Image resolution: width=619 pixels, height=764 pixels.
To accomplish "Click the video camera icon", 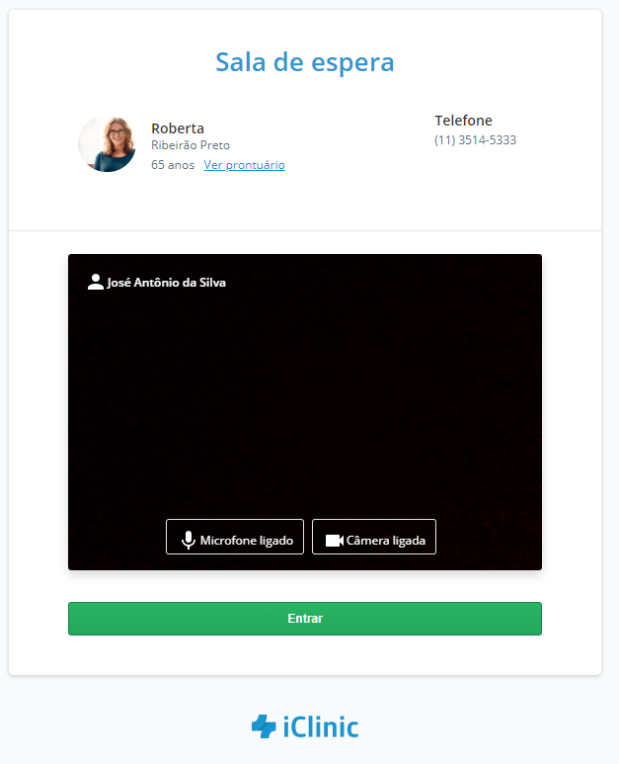I will [335, 541].
